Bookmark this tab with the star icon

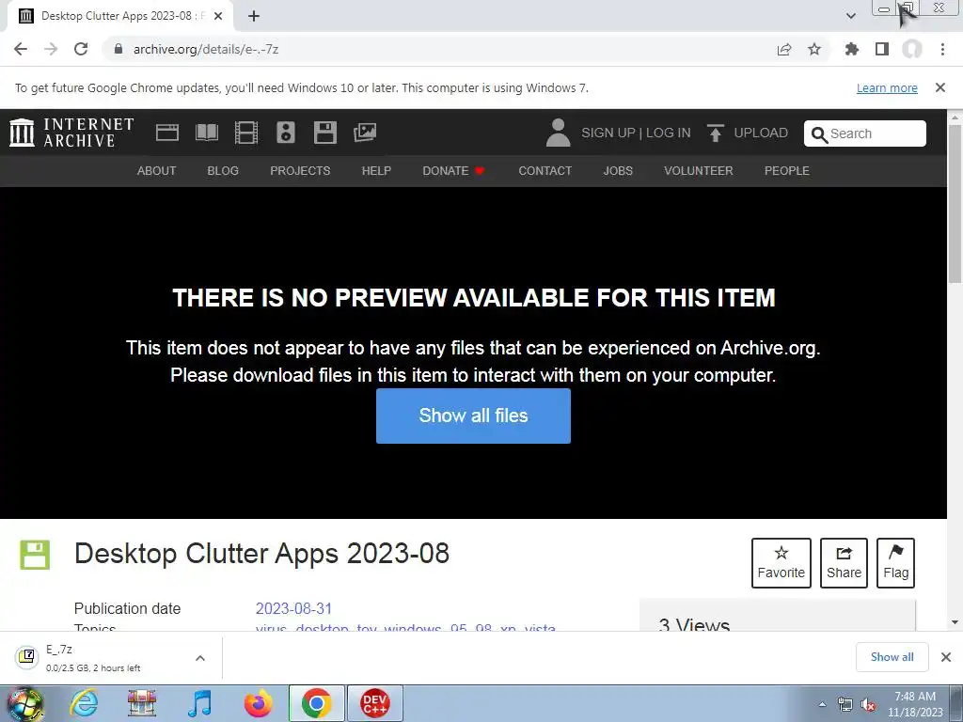coord(814,49)
